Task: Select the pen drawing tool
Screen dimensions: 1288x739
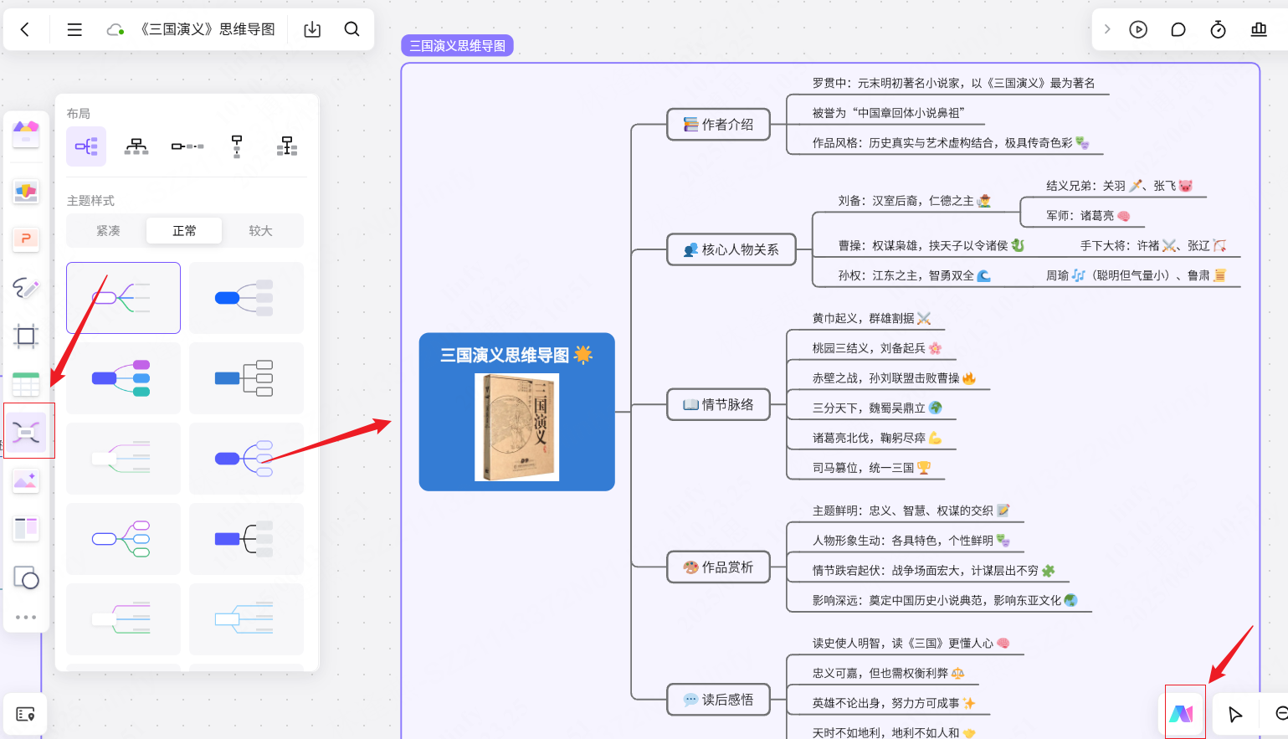Action: tap(26, 289)
